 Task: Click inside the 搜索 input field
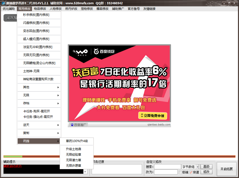coord(167,167)
